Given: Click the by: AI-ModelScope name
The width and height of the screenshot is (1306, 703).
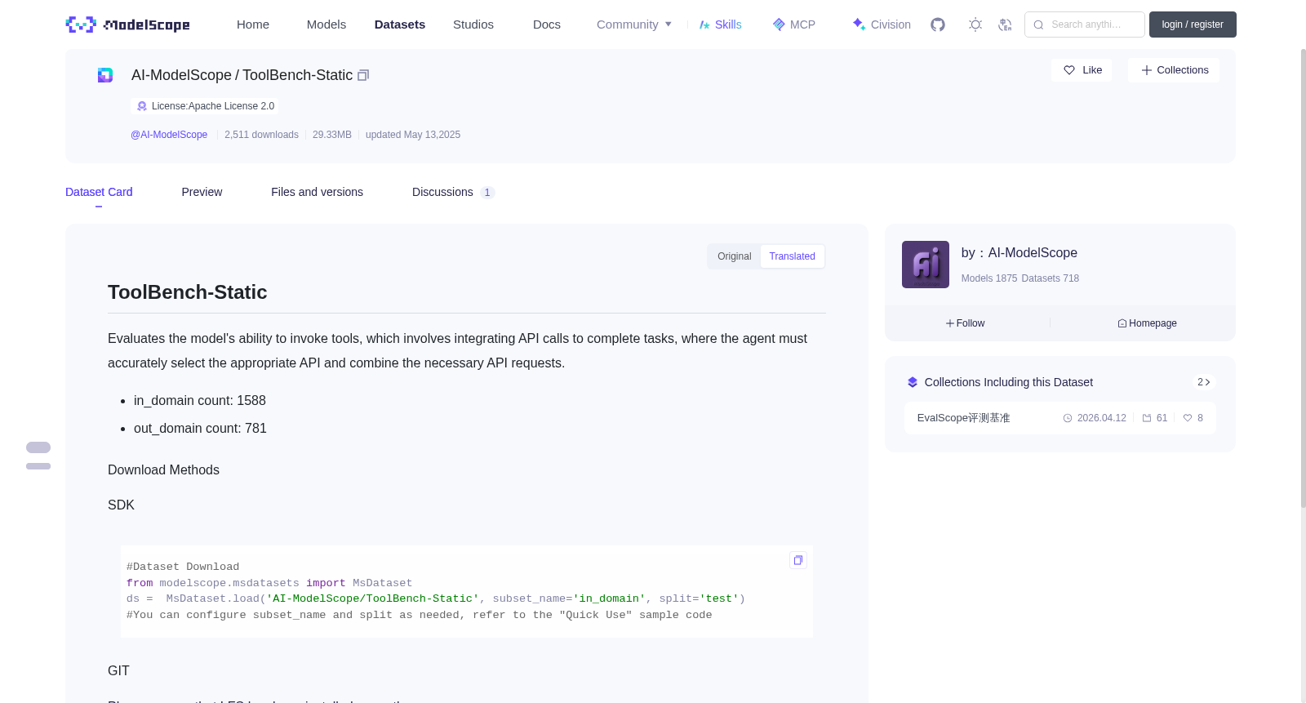Looking at the screenshot, I should point(1019,253).
